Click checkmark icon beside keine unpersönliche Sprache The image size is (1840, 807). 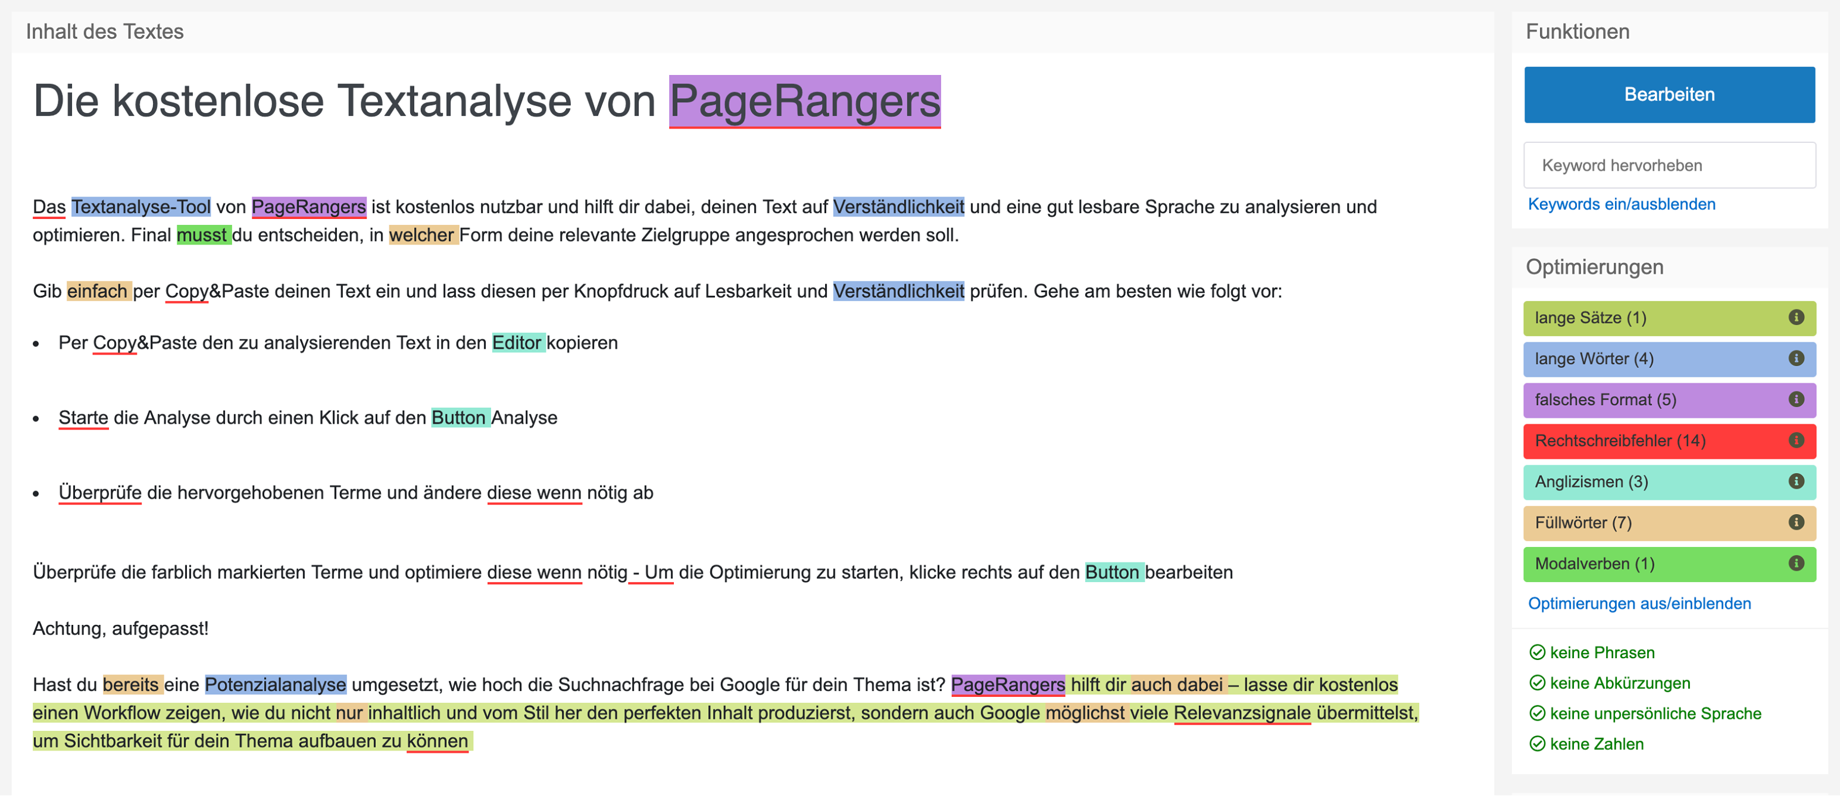point(1537,713)
